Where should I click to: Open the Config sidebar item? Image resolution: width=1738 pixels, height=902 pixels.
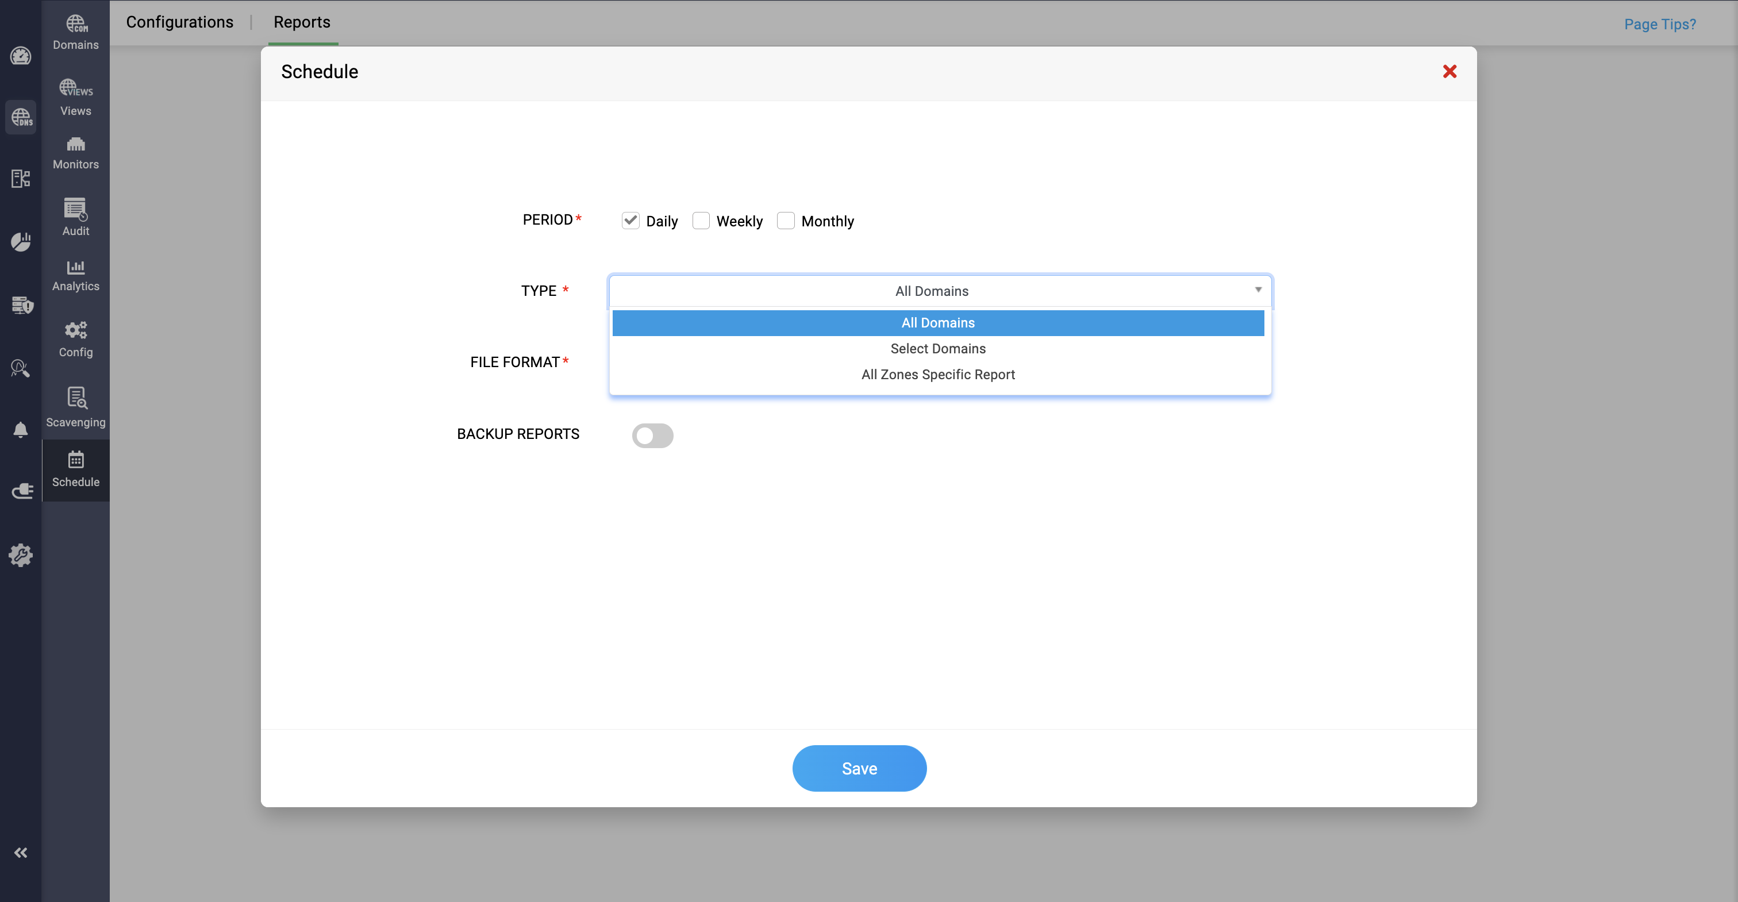point(75,340)
